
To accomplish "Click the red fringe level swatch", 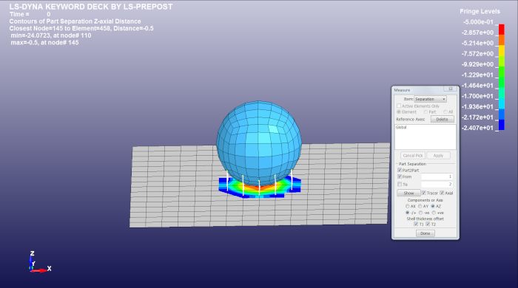I will [x=501, y=29].
